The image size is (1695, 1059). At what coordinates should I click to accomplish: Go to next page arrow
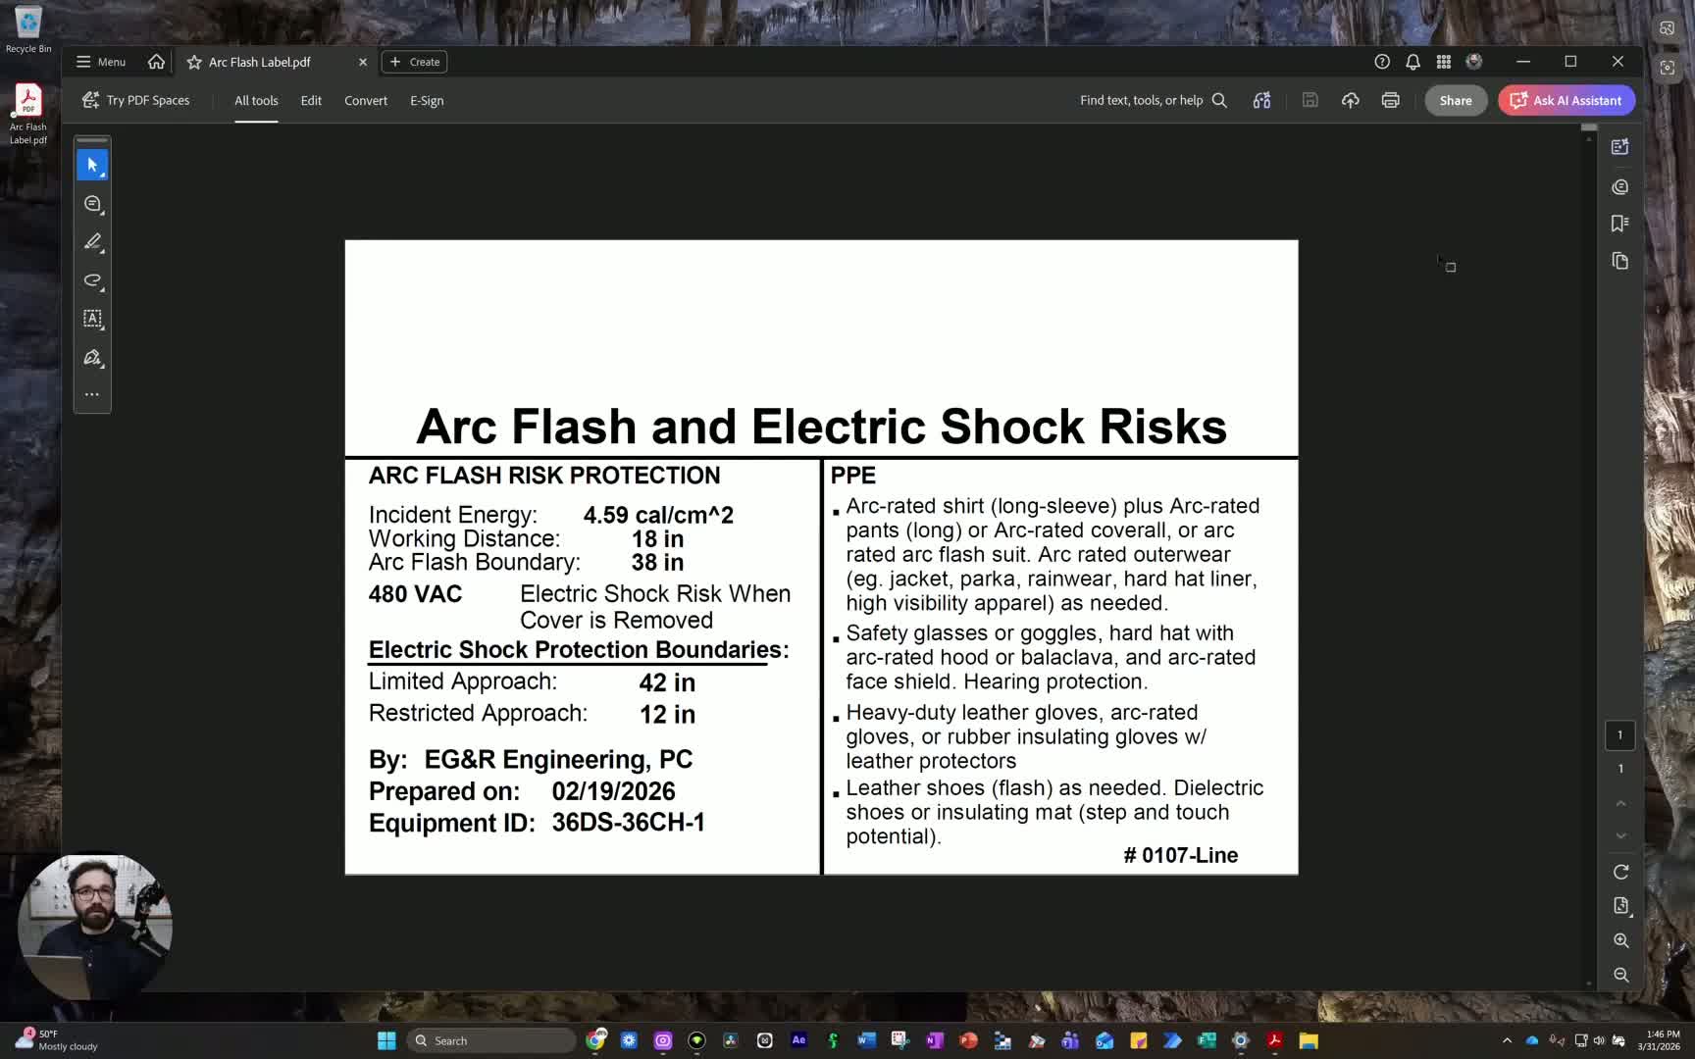1620,835
